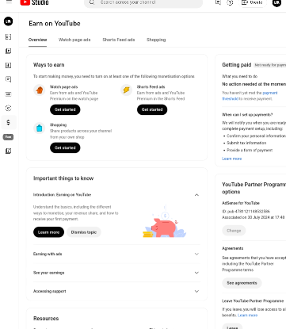Screen dimensions: 286x329
Task: Open the Help question-mark icon in the header
Action: 230,2
